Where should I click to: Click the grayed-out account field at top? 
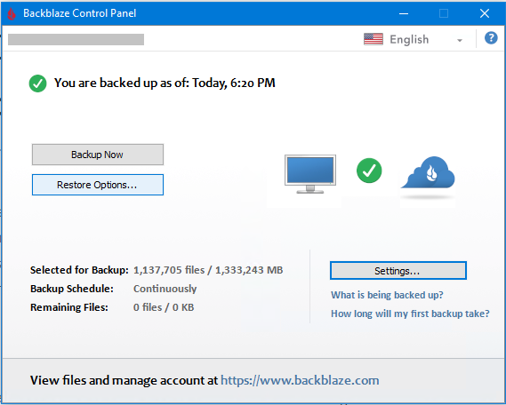[76, 40]
